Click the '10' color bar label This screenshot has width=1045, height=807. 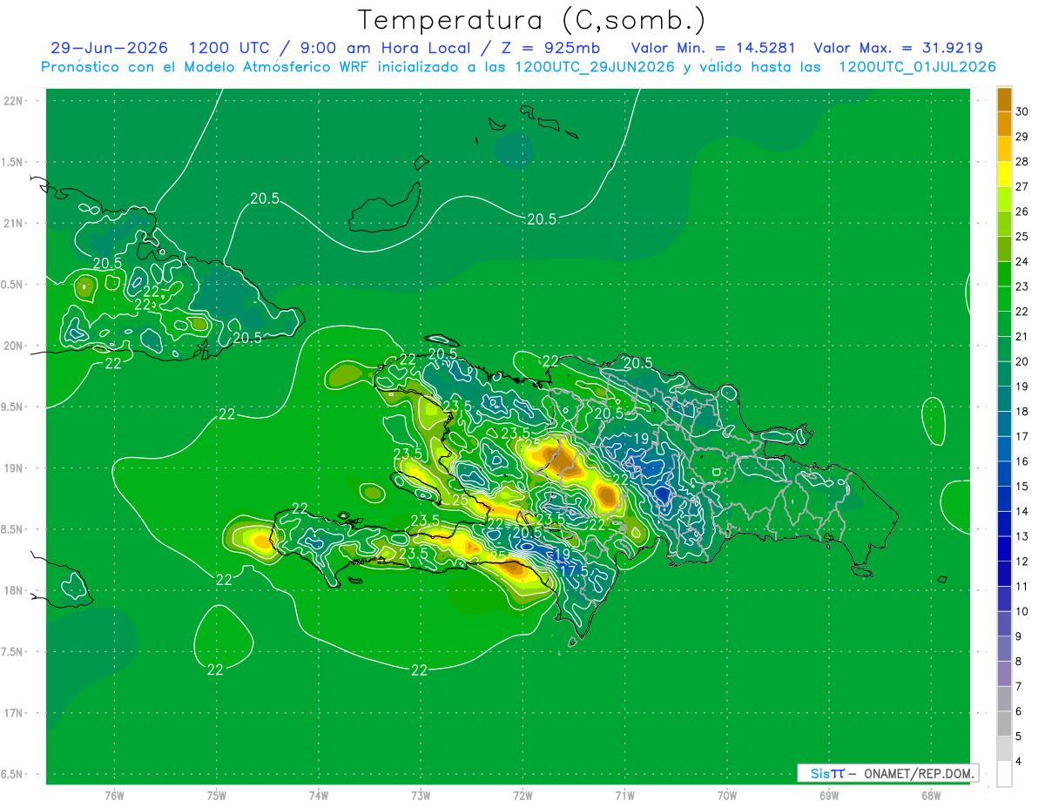[x=1022, y=611]
